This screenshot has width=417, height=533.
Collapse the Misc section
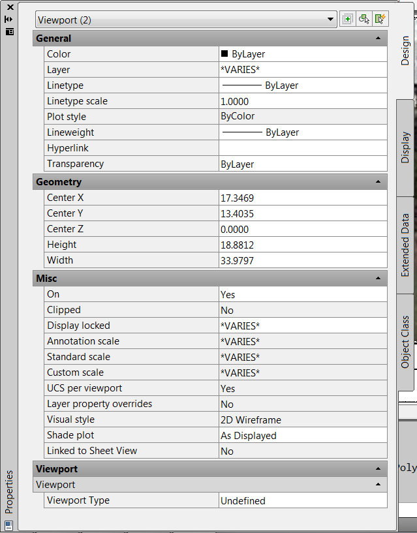tap(377, 278)
